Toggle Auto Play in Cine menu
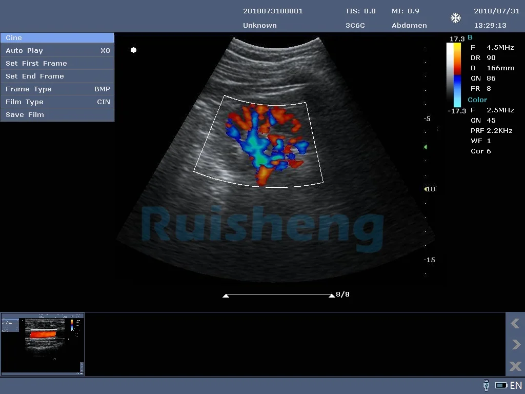The width and height of the screenshot is (525, 394). coord(57,51)
